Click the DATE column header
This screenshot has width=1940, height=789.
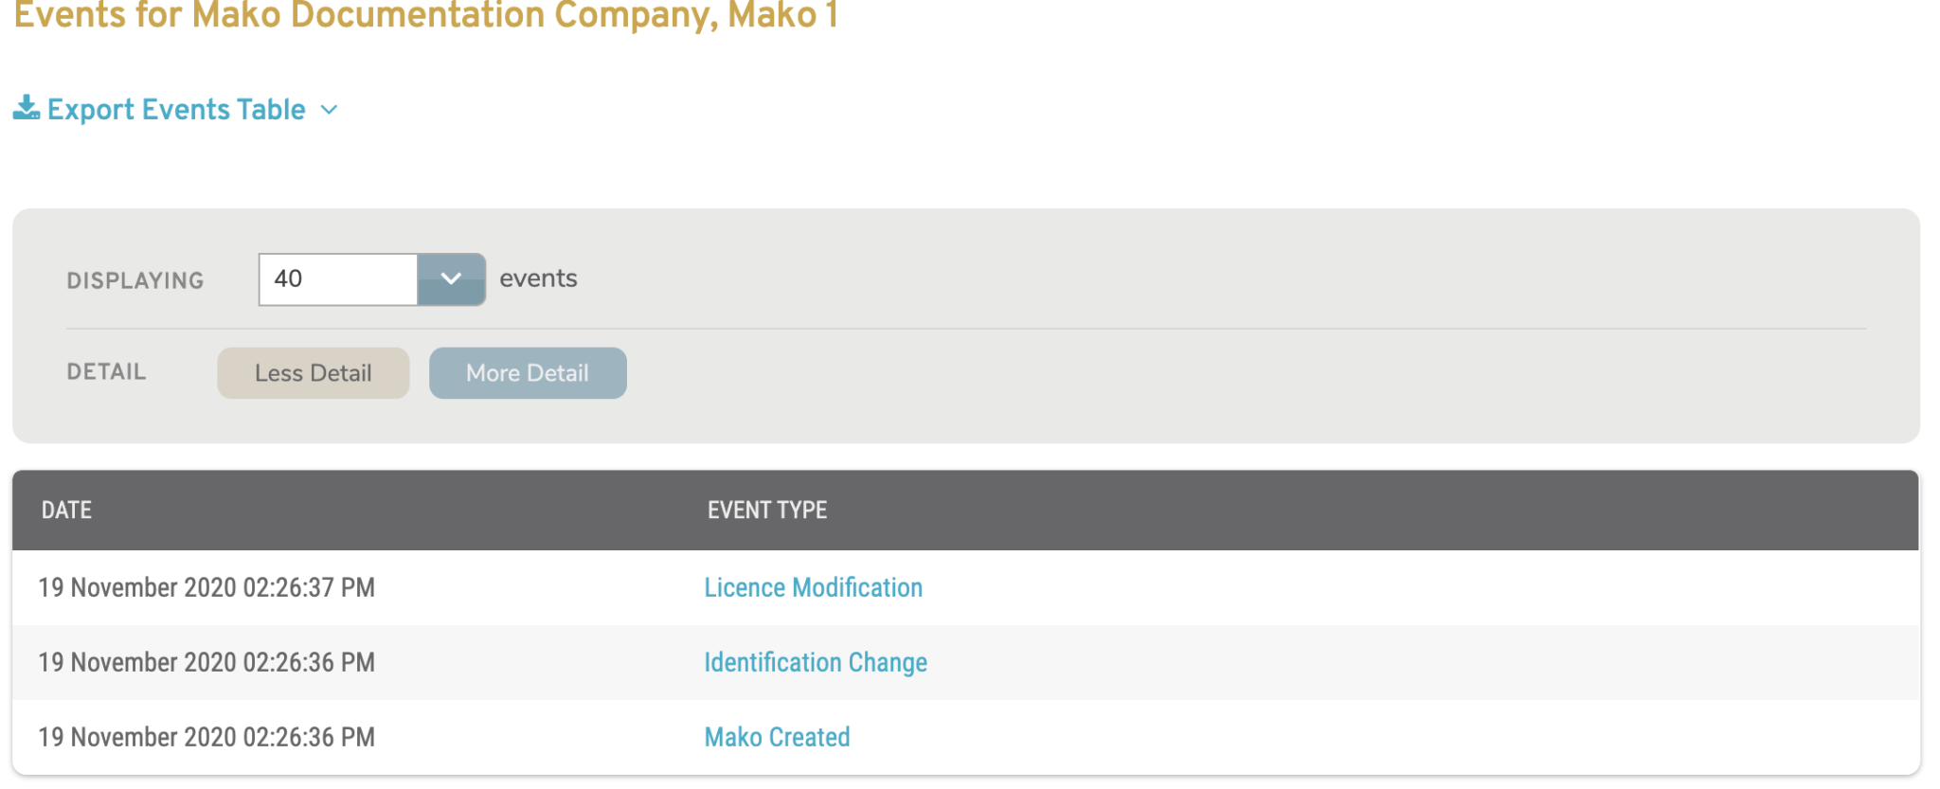point(65,510)
